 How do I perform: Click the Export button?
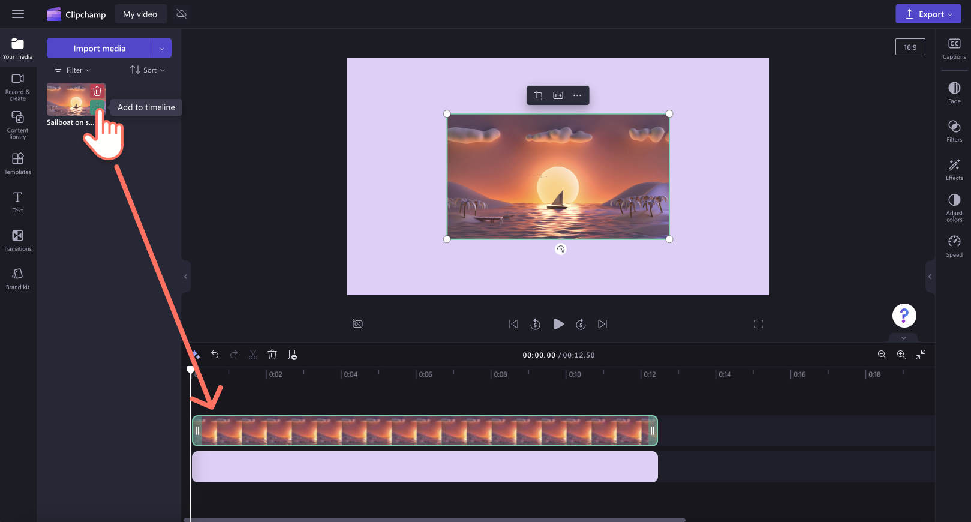[x=928, y=14]
